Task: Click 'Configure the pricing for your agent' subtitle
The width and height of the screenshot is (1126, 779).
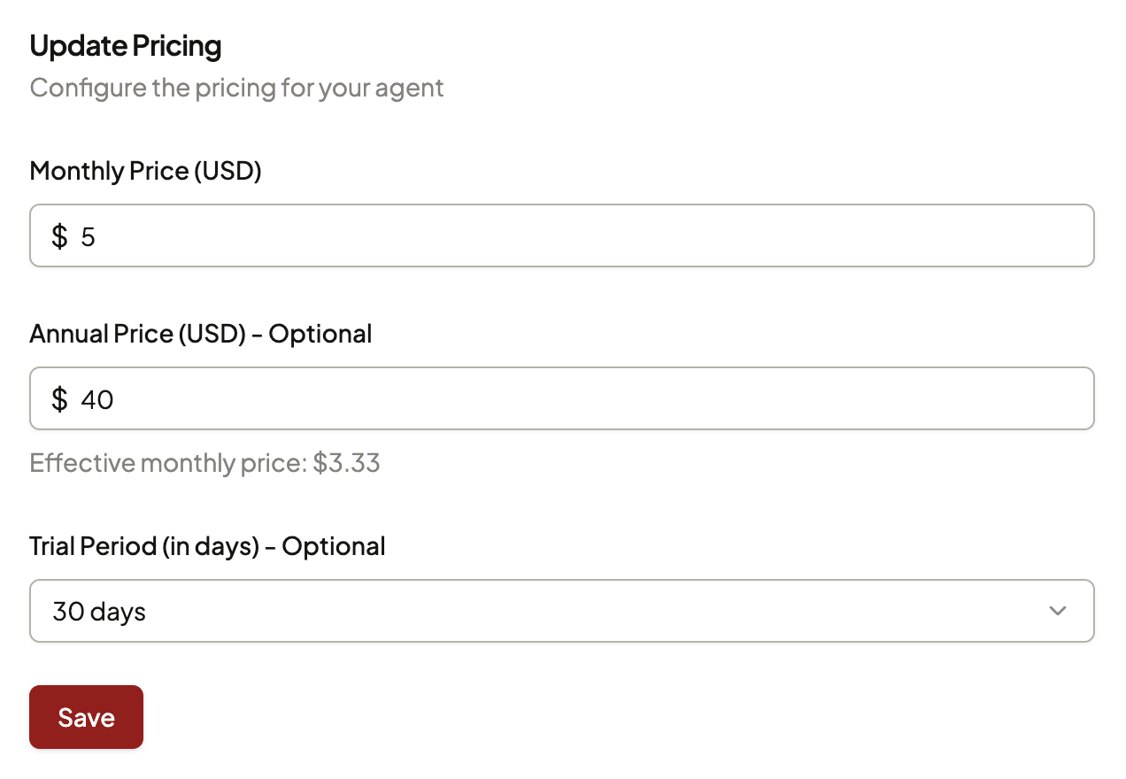Action: point(236,88)
